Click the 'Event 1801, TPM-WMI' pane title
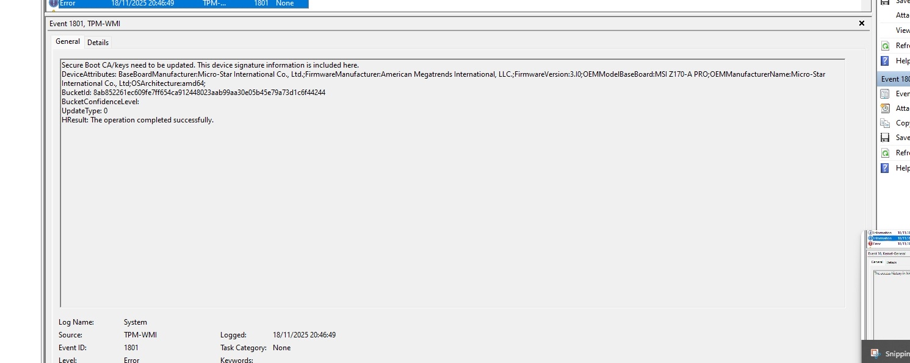The width and height of the screenshot is (910, 363). point(85,23)
